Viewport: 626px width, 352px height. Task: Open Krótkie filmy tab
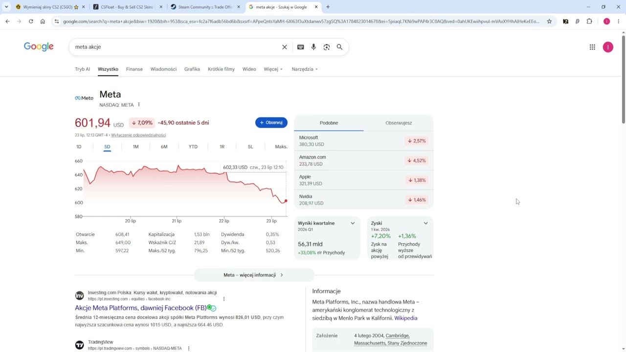pos(221,69)
